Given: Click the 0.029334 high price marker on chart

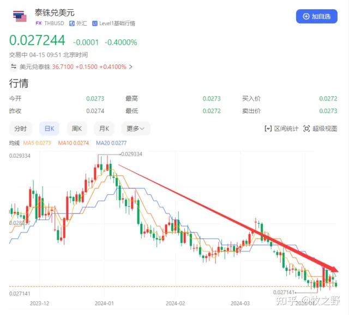Looking at the screenshot, I should coord(131,154).
